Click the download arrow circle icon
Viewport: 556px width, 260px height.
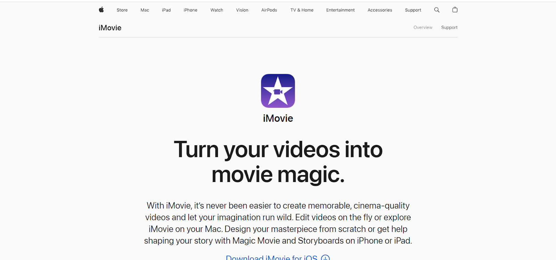tap(325, 258)
